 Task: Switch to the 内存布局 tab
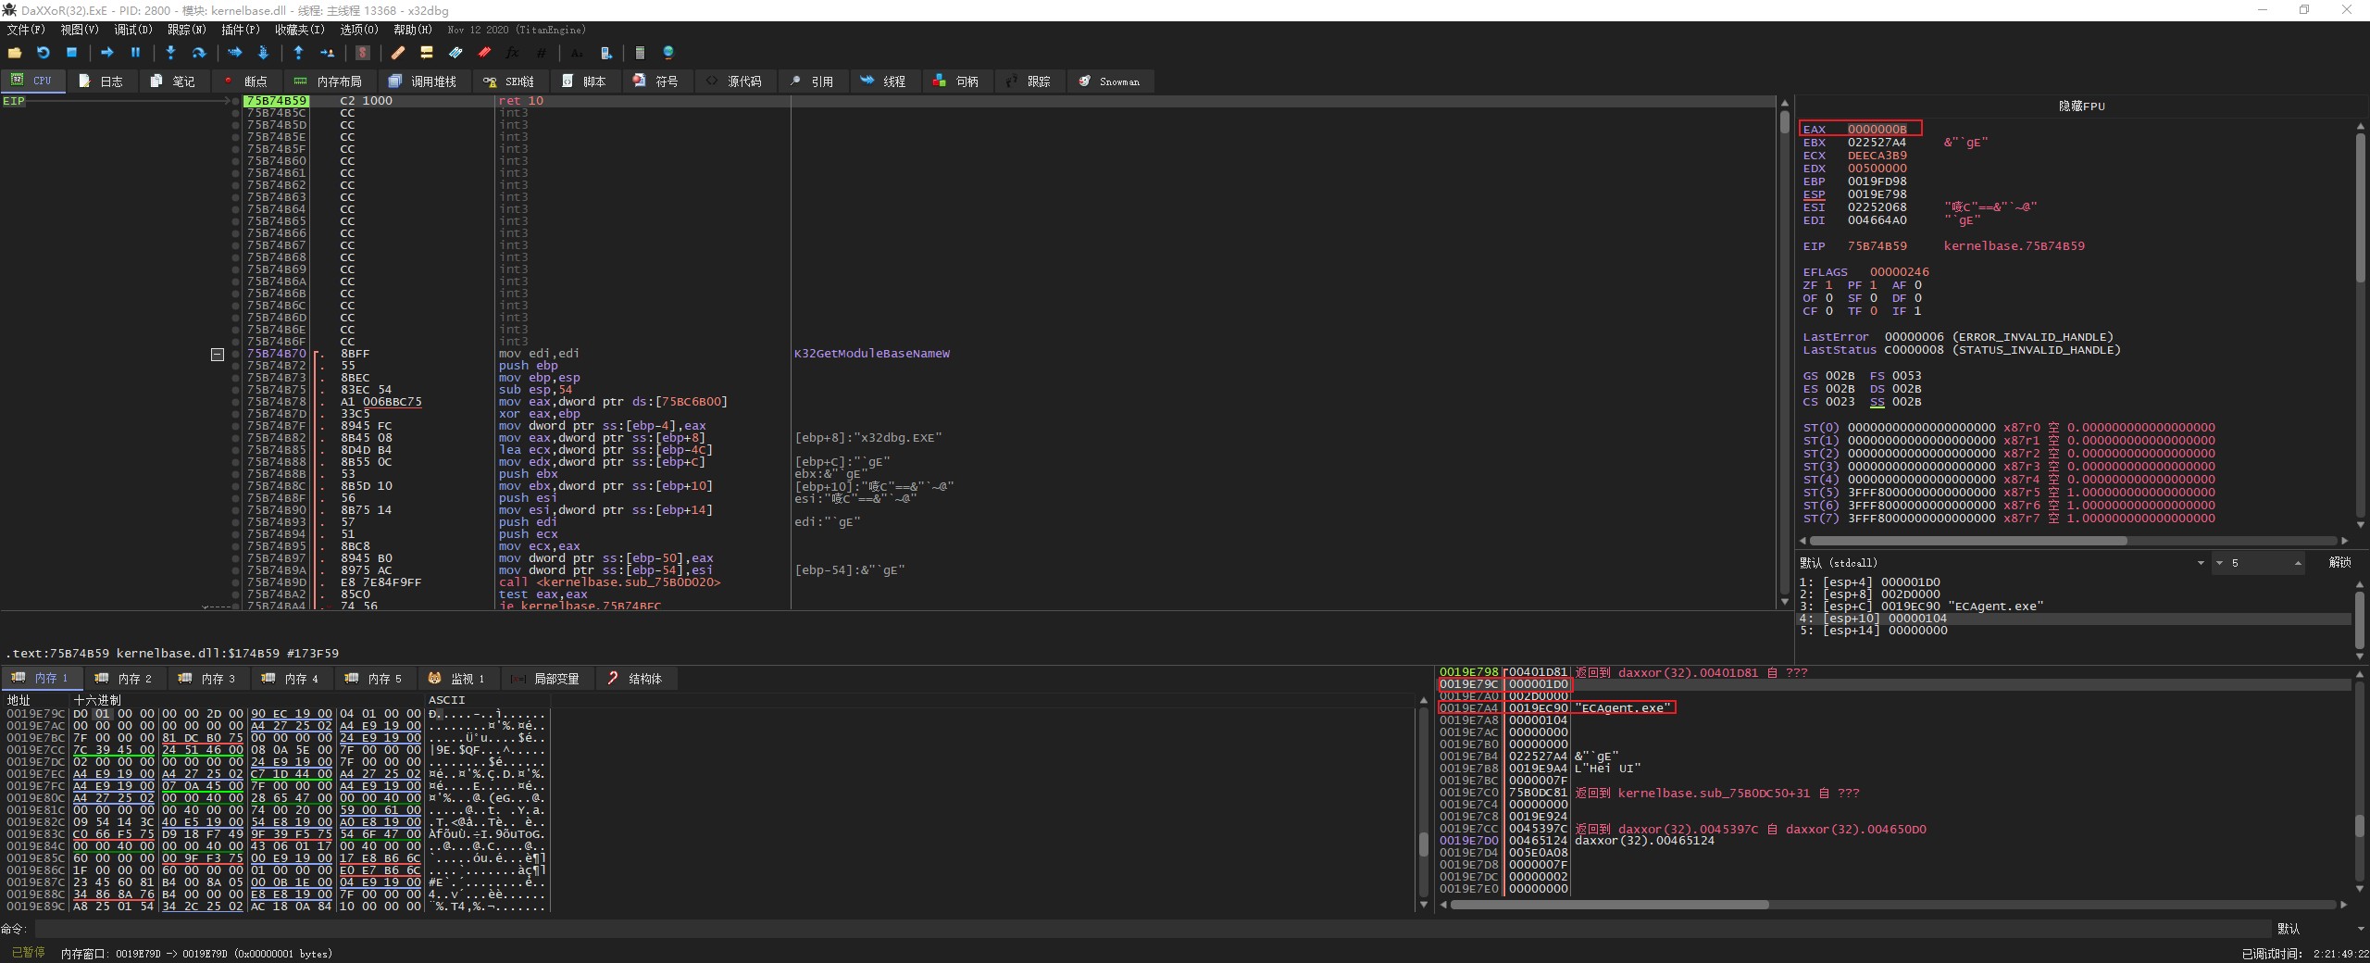(x=328, y=81)
